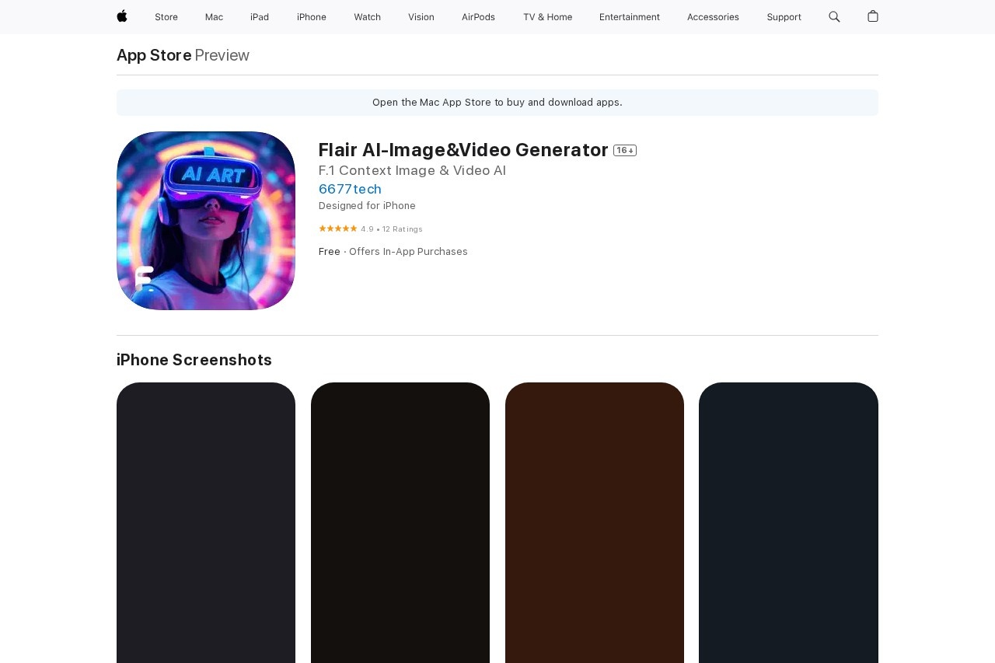Click the Apple logo icon
This screenshot has height=663, width=995.
click(122, 16)
